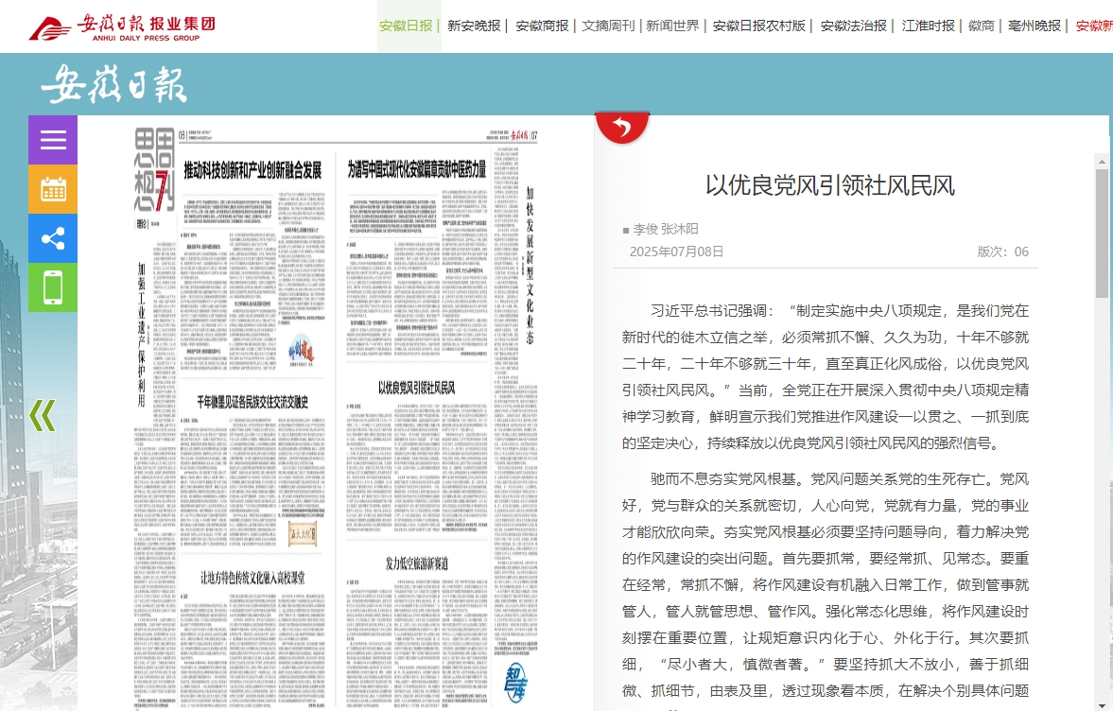Click the orange calendar date icon
Screen dimensions: 1113x711
pos(53,189)
